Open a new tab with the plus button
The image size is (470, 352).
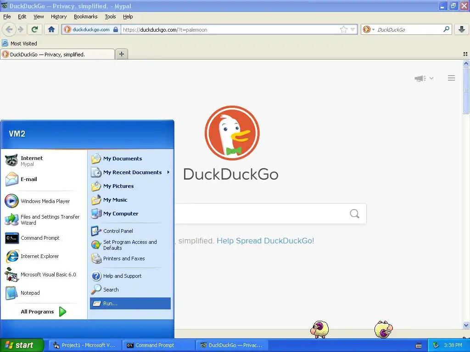pyautogui.click(x=121, y=54)
